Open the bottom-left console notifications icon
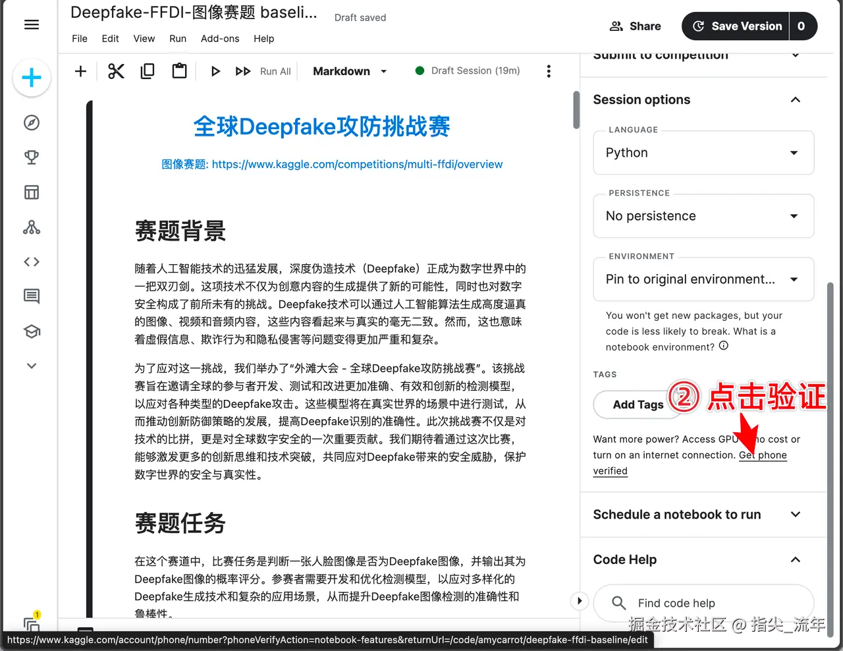Image resolution: width=843 pixels, height=651 pixels. tap(32, 621)
